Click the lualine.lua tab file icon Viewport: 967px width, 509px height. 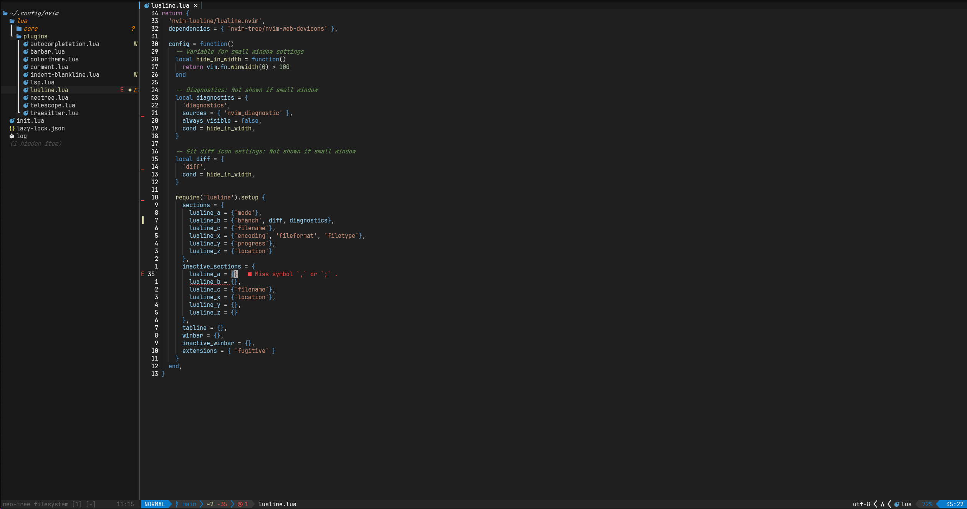pos(146,5)
